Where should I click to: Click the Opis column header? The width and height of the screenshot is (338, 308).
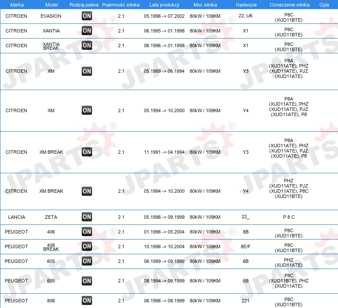(x=324, y=5)
